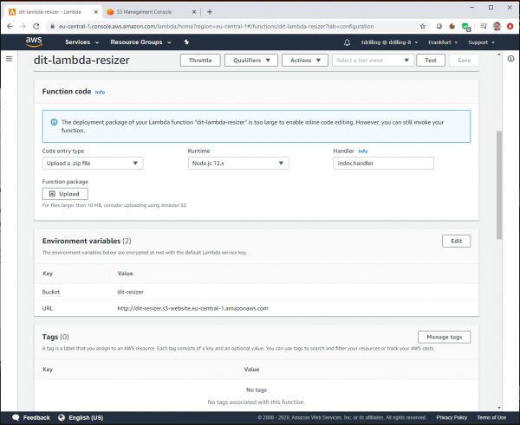This screenshot has height=425, width=520.
Task: Open the Qualifiers dropdown
Action: (x=251, y=61)
